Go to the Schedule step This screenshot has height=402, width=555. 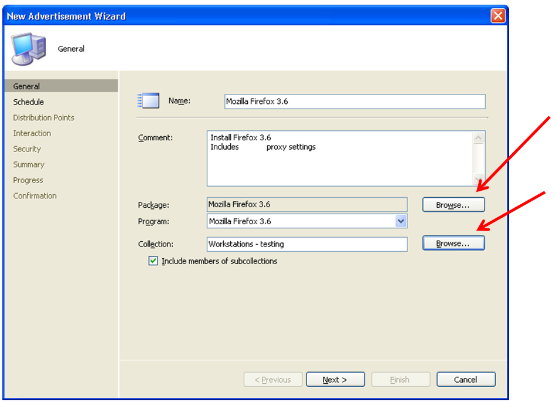tap(28, 102)
